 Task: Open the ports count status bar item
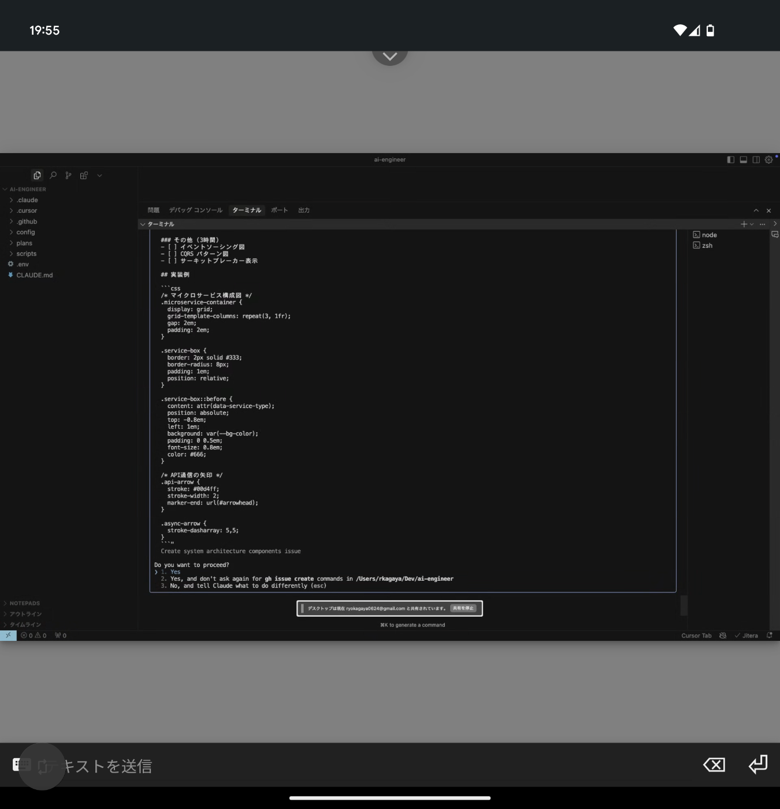(61, 636)
